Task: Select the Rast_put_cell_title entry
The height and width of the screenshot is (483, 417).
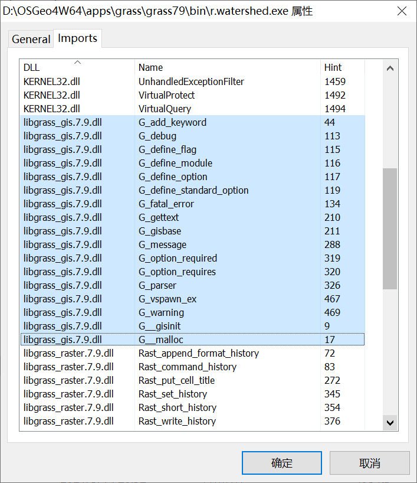Action: click(x=192, y=380)
